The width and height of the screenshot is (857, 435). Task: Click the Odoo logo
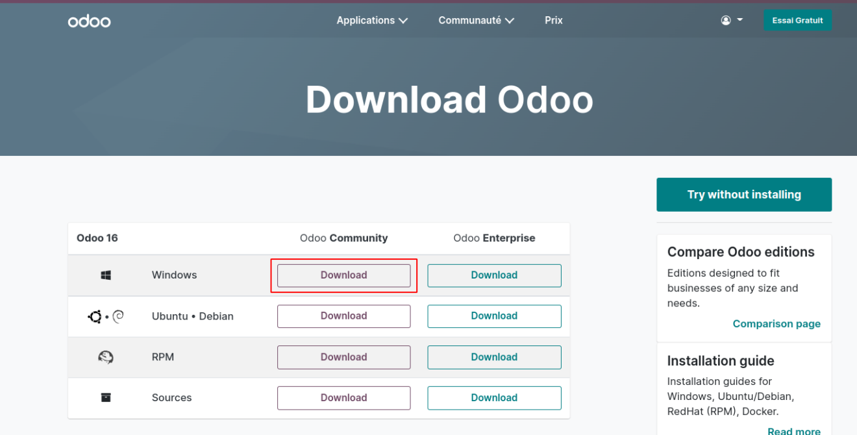[89, 20]
